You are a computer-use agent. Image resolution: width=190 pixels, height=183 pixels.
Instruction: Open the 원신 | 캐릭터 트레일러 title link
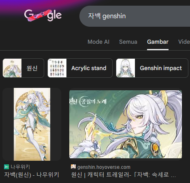(124, 175)
